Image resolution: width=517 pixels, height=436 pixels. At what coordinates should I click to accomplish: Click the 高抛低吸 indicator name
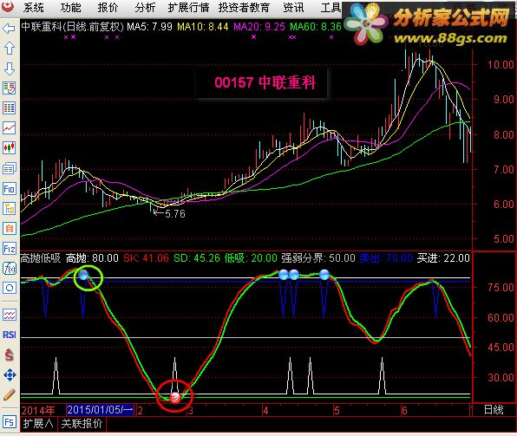[41, 257]
